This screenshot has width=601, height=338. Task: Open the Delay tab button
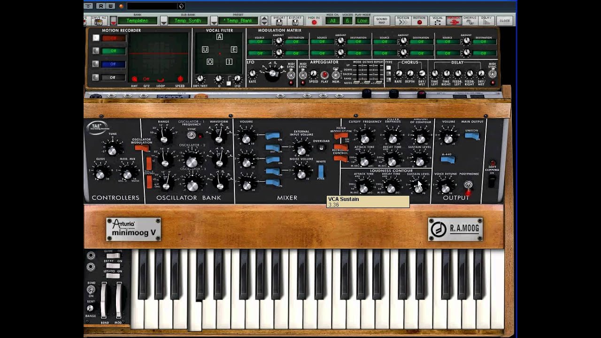pos(486,21)
